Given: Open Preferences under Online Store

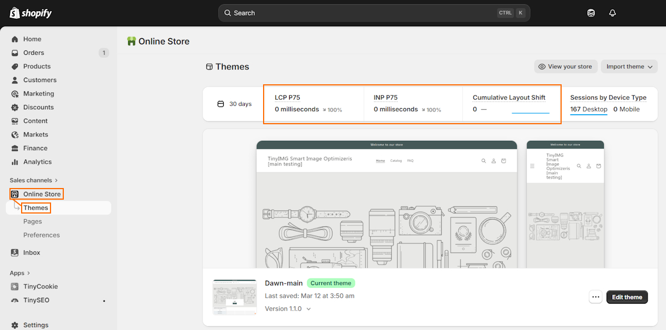Looking at the screenshot, I should click(x=41, y=235).
